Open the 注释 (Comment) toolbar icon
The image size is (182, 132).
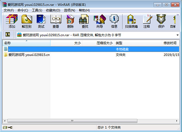coord(147,21)
